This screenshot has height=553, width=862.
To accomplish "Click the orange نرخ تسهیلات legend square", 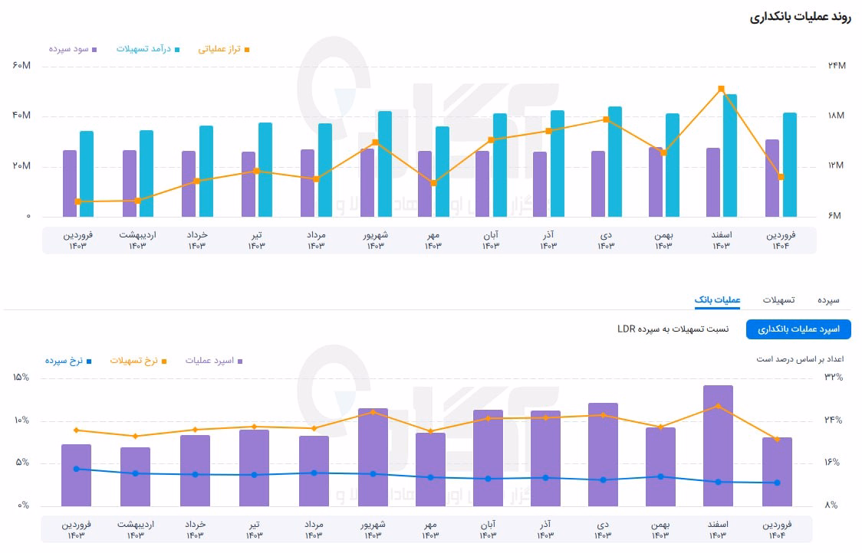I will tap(164, 362).
